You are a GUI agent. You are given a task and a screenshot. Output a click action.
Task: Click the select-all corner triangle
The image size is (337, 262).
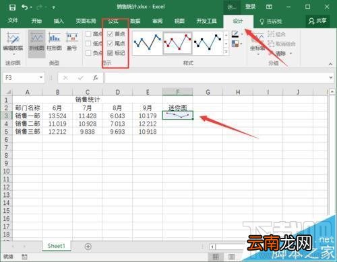click(x=8, y=92)
